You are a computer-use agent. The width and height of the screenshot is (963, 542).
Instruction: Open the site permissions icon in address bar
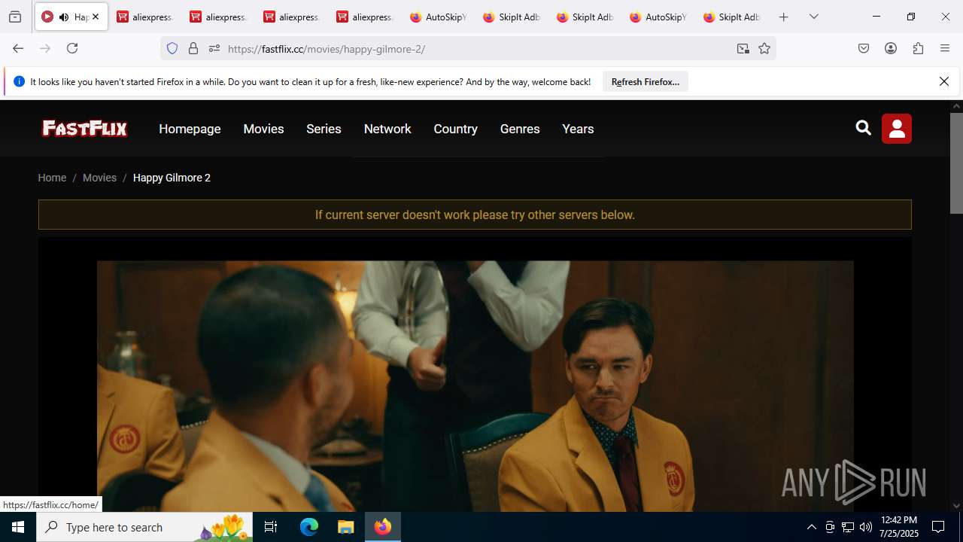(214, 48)
